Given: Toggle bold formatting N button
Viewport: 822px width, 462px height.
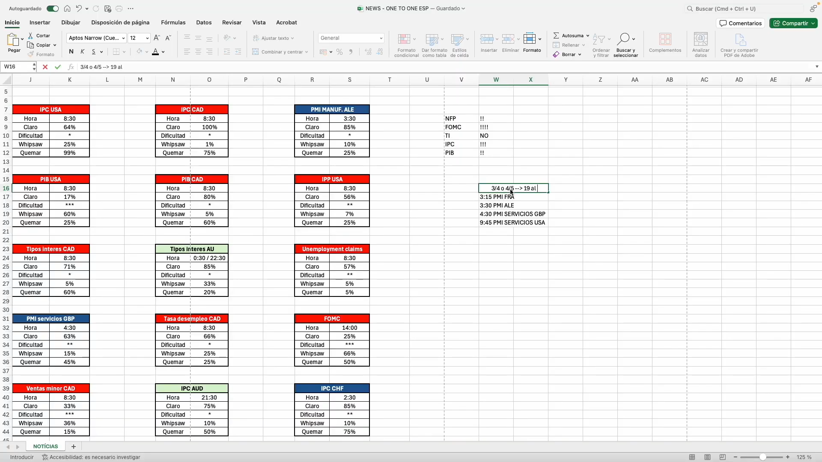Looking at the screenshot, I should (71, 52).
